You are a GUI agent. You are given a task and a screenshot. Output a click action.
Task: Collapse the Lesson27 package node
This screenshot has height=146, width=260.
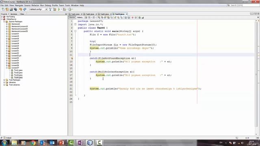[x=7, y=68]
